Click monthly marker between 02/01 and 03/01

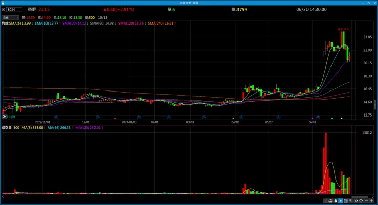coord(169,117)
